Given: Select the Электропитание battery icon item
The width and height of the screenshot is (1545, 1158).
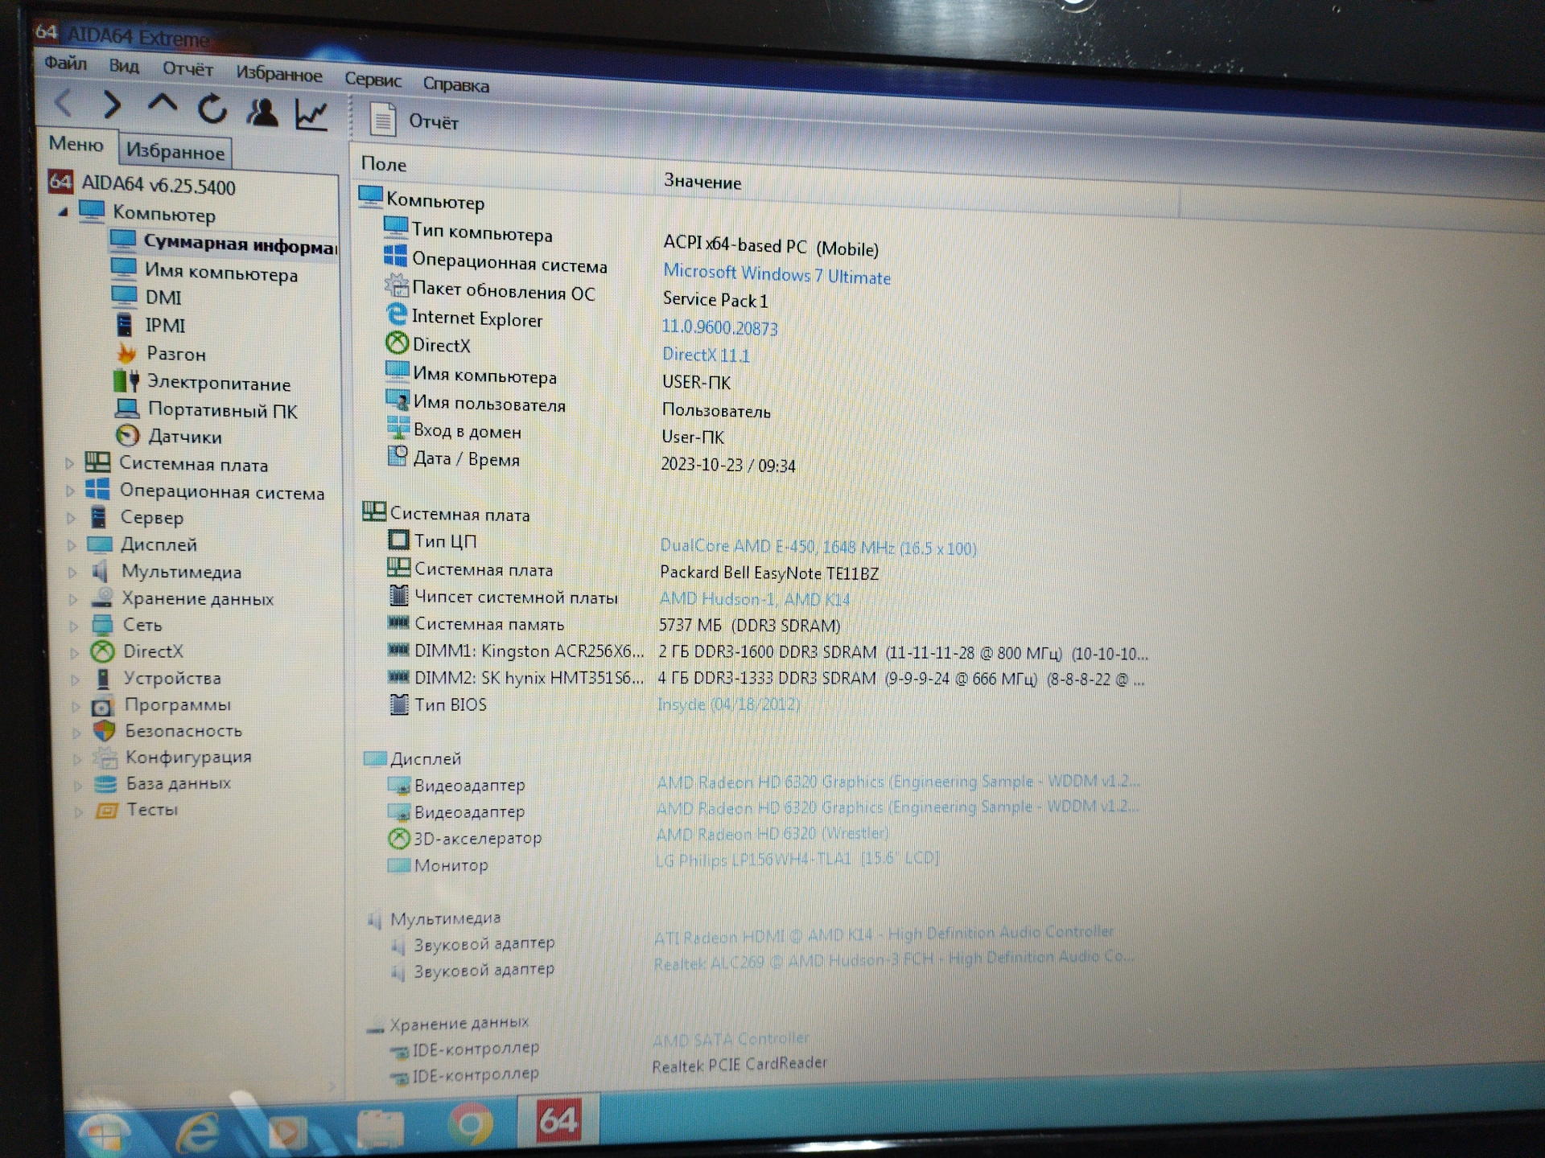Looking at the screenshot, I should [x=126, y=381].
